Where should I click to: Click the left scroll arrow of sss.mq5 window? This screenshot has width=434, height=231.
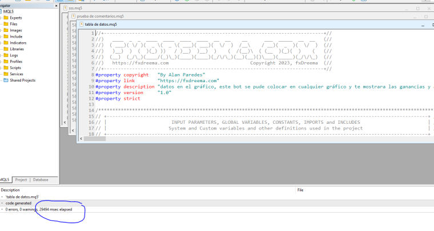pyautogui.click(x=65, y=122)
